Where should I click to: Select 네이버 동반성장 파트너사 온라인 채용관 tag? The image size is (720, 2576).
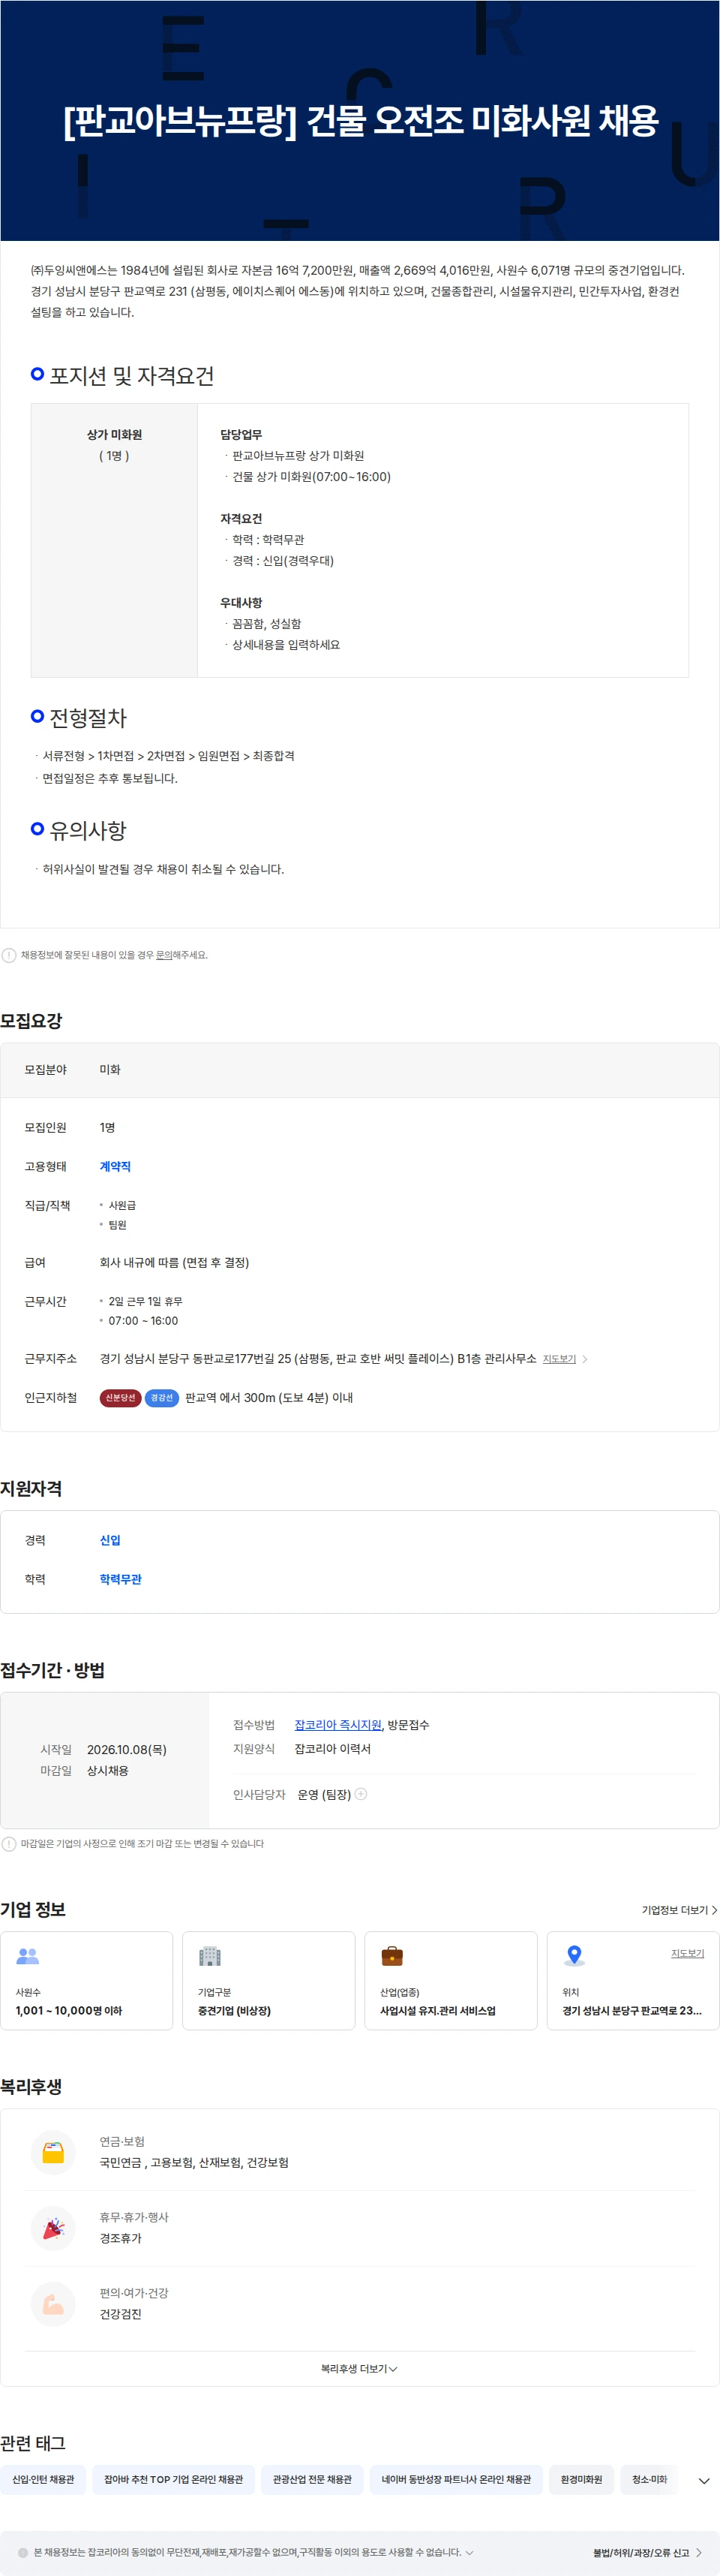pos(456,2480)
